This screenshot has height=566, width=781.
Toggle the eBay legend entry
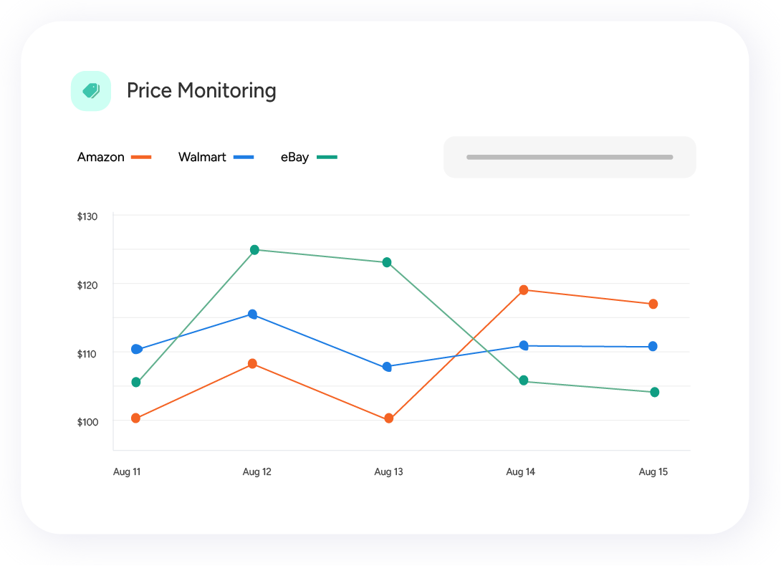tap(309, 157)
